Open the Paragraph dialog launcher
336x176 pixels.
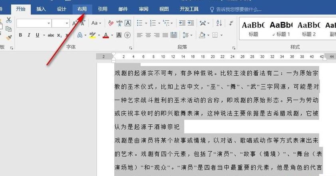click(234, 48)
